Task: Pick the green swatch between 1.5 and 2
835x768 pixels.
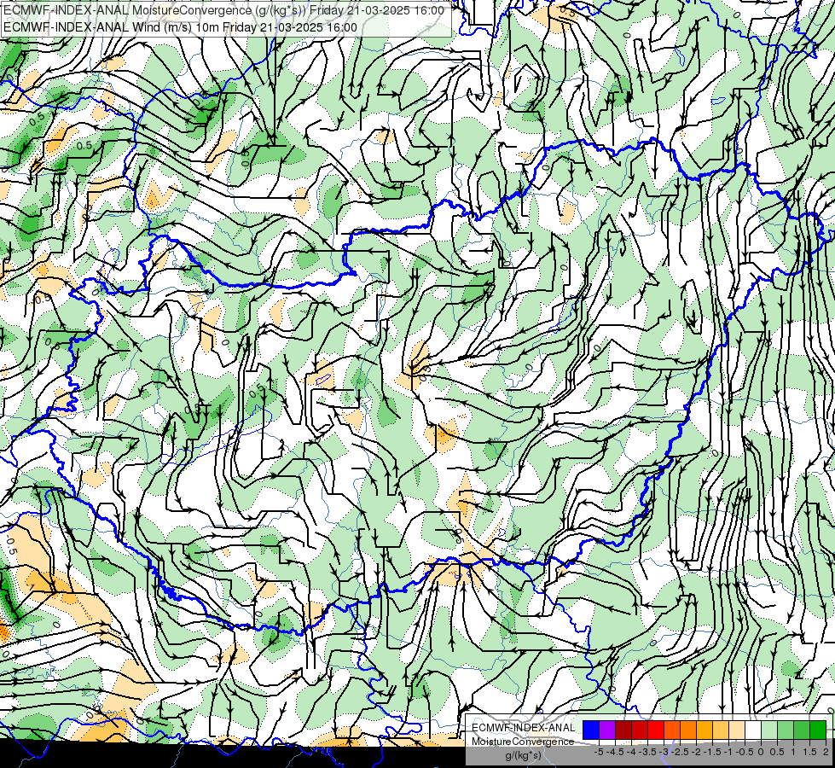Action: coord(802,730)
